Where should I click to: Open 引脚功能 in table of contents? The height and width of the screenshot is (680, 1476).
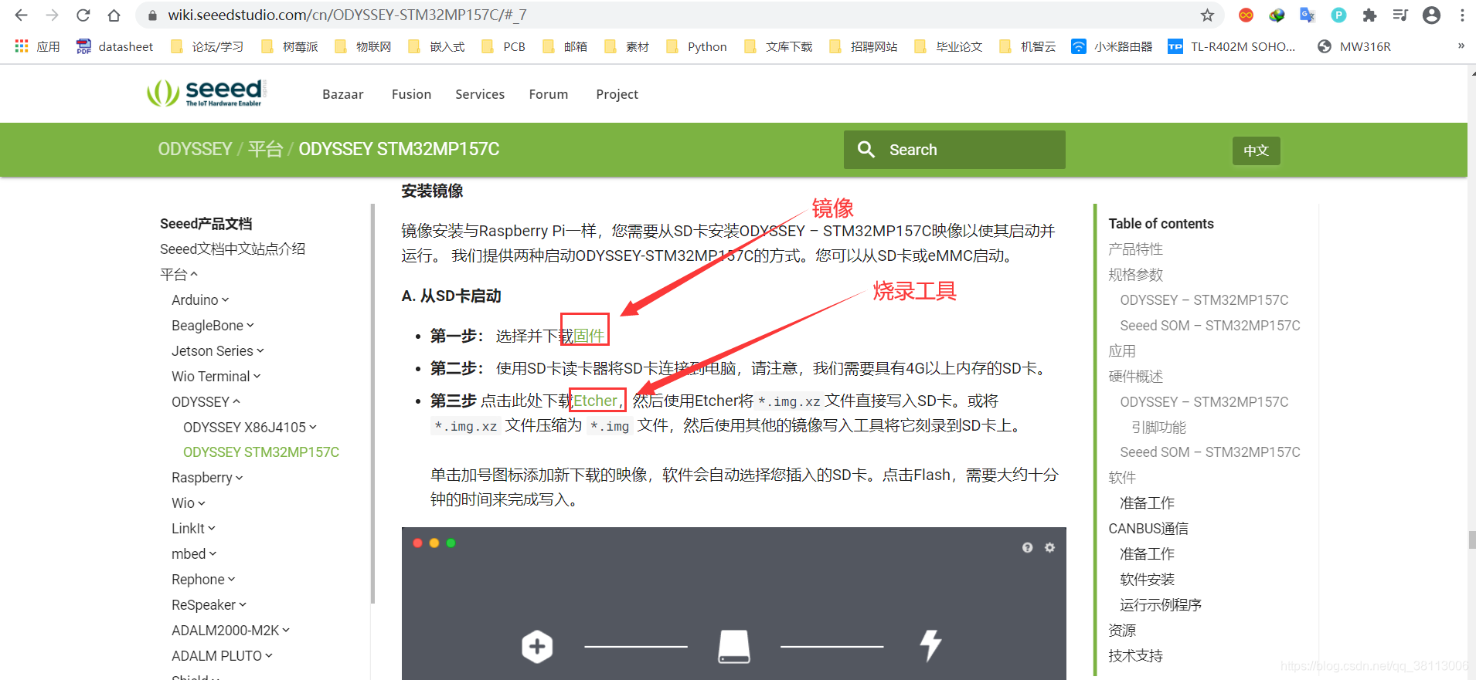tap(1158, 427)
